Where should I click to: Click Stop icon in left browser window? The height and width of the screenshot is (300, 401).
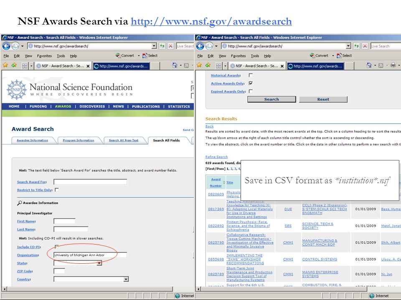point(170,46)
